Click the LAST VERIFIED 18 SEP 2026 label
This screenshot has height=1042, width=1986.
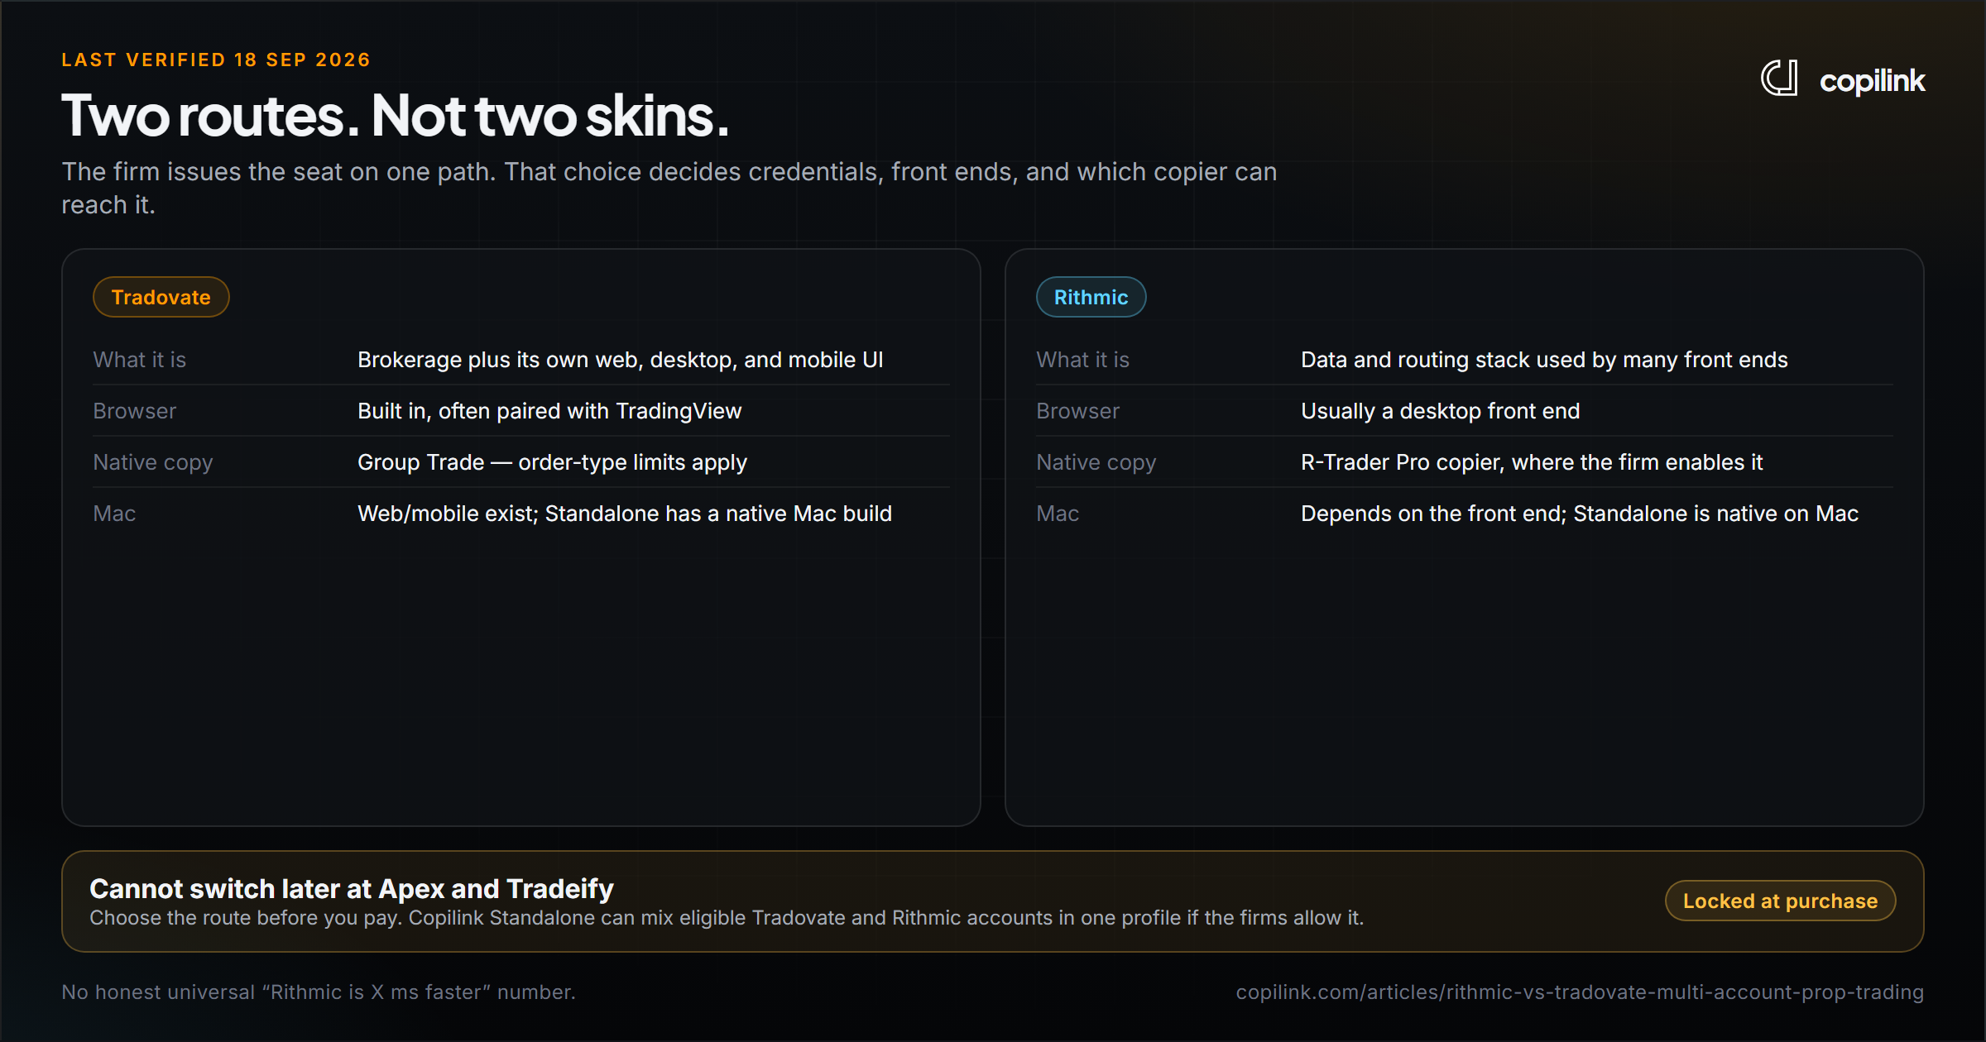(216, 60)
